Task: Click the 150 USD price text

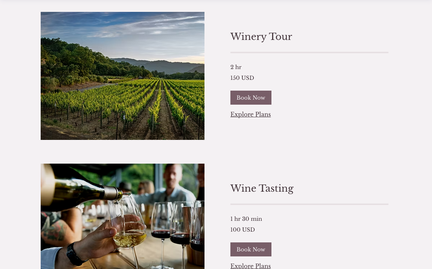Action: (x=242, y=78)
